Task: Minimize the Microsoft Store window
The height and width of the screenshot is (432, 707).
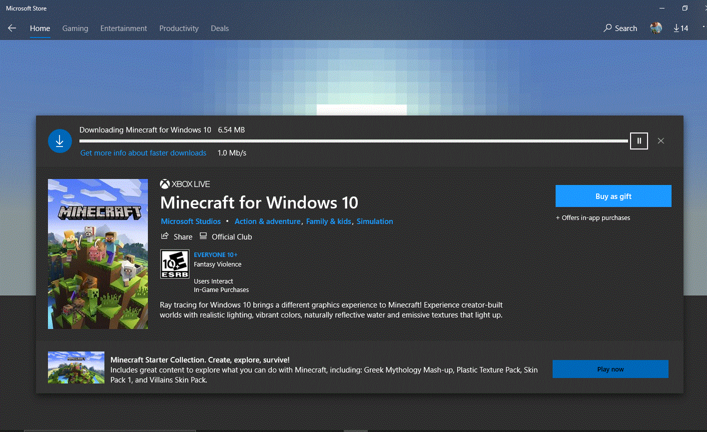Action: [x=662, y=8]
